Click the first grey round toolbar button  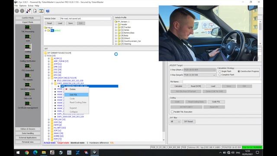17,11
